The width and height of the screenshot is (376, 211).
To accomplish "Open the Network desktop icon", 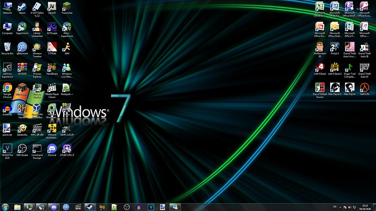I will [x=7, y=8].
